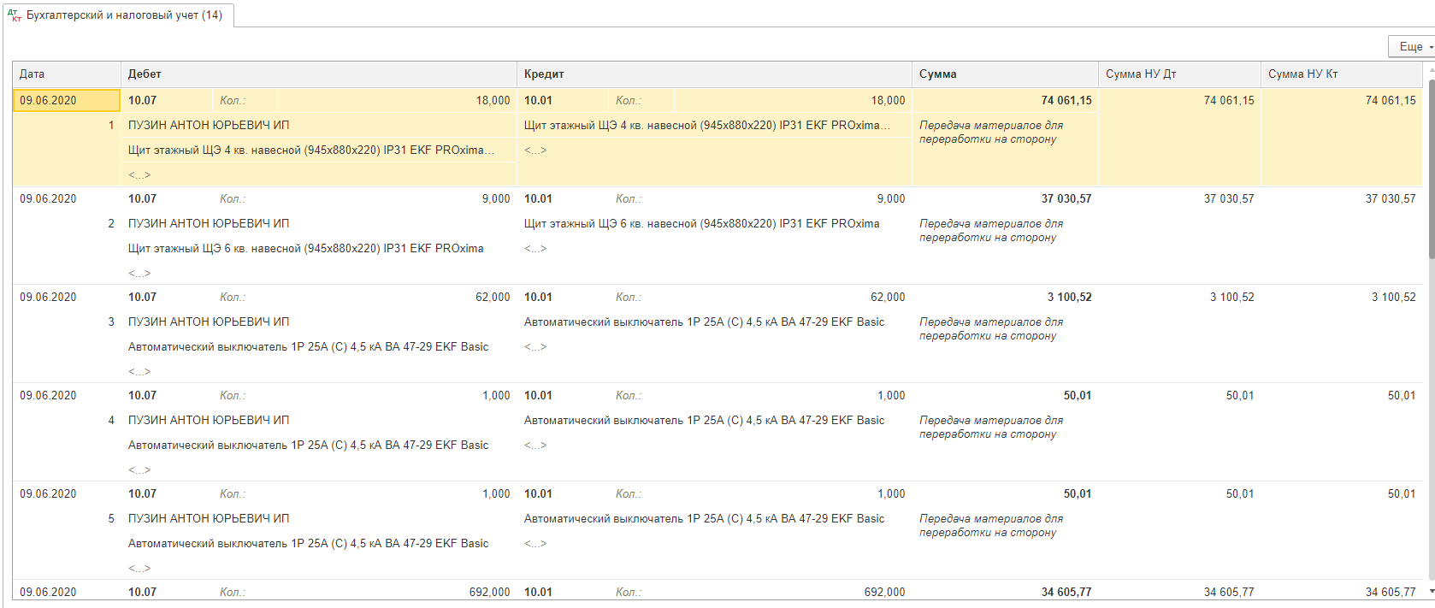Click the Сумма НУ Дт column header

(x=1178, y=74)
